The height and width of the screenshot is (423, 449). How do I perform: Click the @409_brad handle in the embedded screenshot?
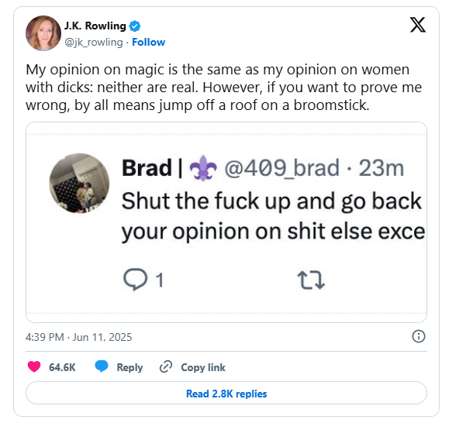(x=281, y=168)
